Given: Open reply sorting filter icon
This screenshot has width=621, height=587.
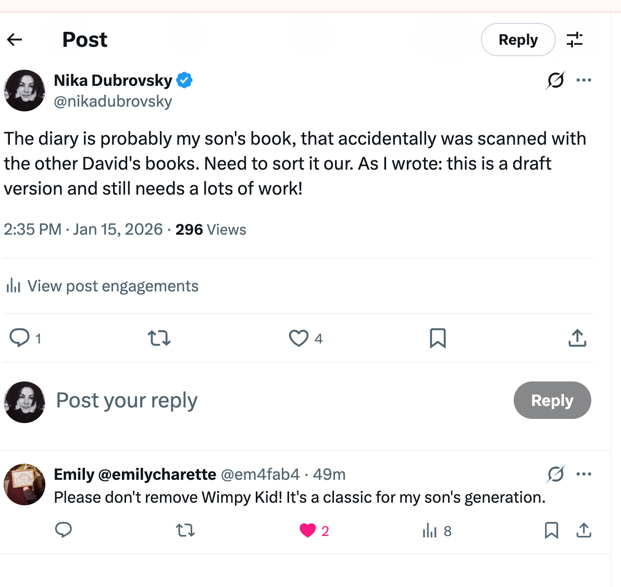Looking at the screenshot, I should [x=575, y=40].
